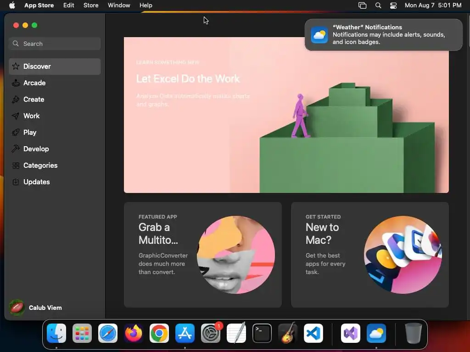This screenshot has height=352, width=470.
Task: Open System Settings from the Dock
Action: (x=211, y=333)
